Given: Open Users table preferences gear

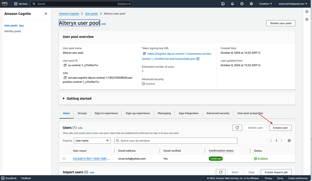Looking at the screenshot, I should point(289,141).
